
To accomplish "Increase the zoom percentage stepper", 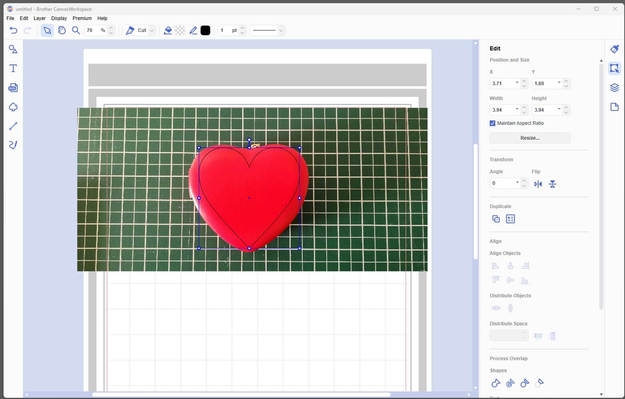I will (111, 28).
